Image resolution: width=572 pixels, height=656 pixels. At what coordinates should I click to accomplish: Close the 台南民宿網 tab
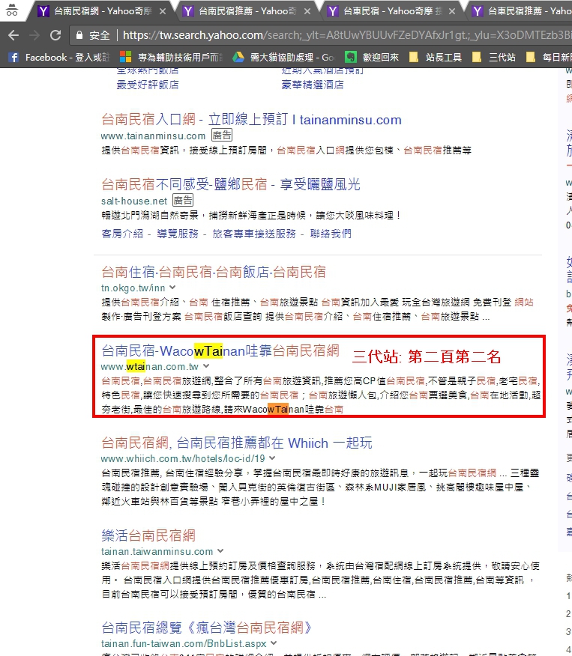(x=163, y=11)
